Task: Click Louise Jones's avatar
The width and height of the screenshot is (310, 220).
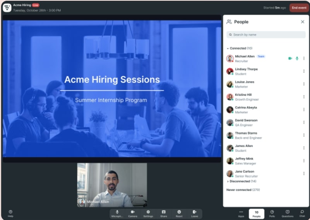Action: [x=230, y=84]
